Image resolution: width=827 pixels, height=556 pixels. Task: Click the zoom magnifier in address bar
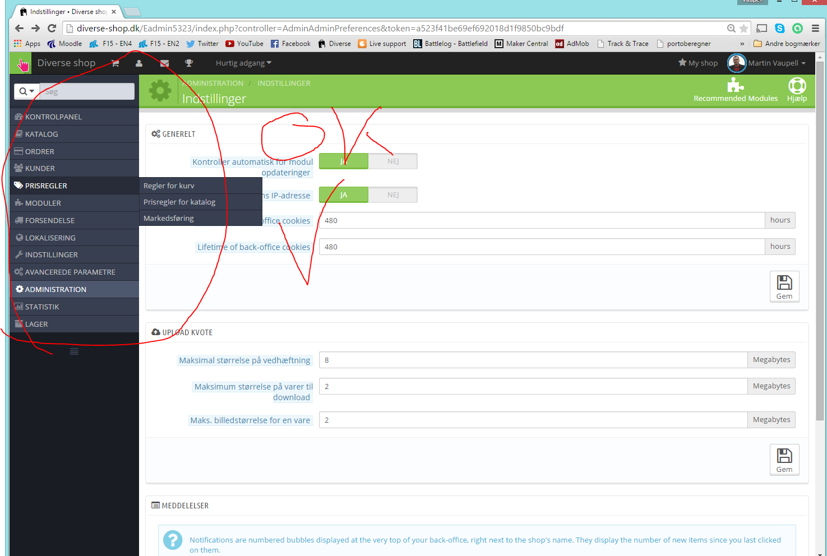pyautogui.click(x=731, y=28)
